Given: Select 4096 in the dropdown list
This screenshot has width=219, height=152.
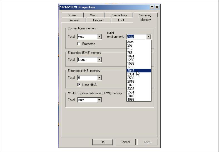Looking at the screenshot, I should pos(139,100).
